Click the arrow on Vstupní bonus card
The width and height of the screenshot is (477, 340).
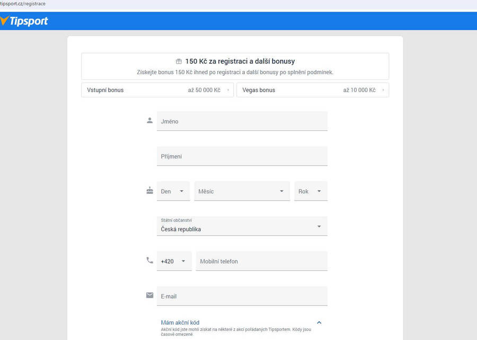pyautogui.click(x=228, y=90)
